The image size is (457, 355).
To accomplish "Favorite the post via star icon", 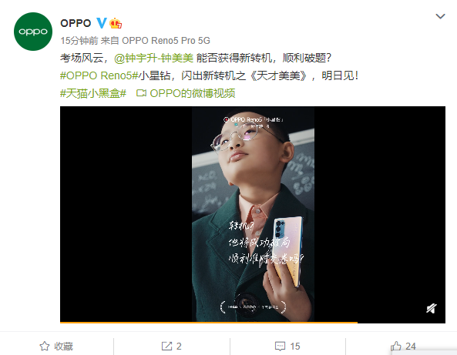I will pyautogui.click(x=45, y=346).
